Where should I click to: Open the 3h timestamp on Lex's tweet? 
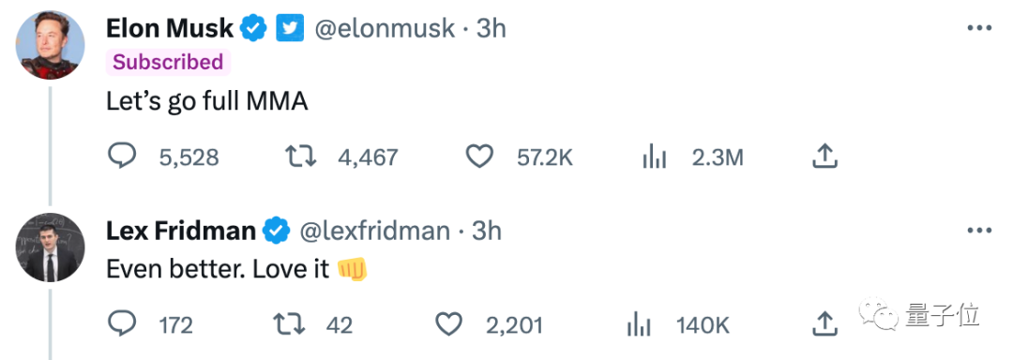coord(487,231)
